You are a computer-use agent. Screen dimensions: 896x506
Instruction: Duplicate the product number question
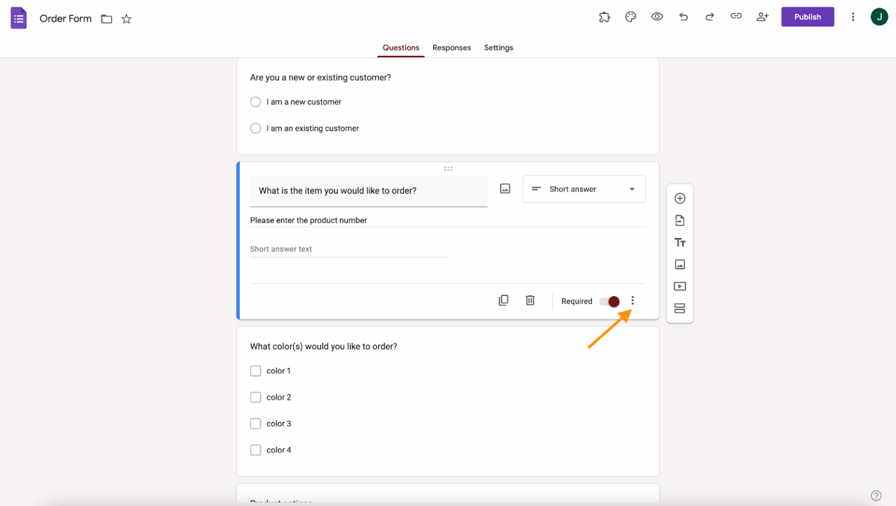point(503,300)
